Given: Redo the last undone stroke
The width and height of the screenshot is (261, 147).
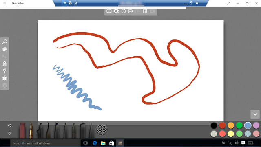Looking at the screenshot, I should click(10, 134).
